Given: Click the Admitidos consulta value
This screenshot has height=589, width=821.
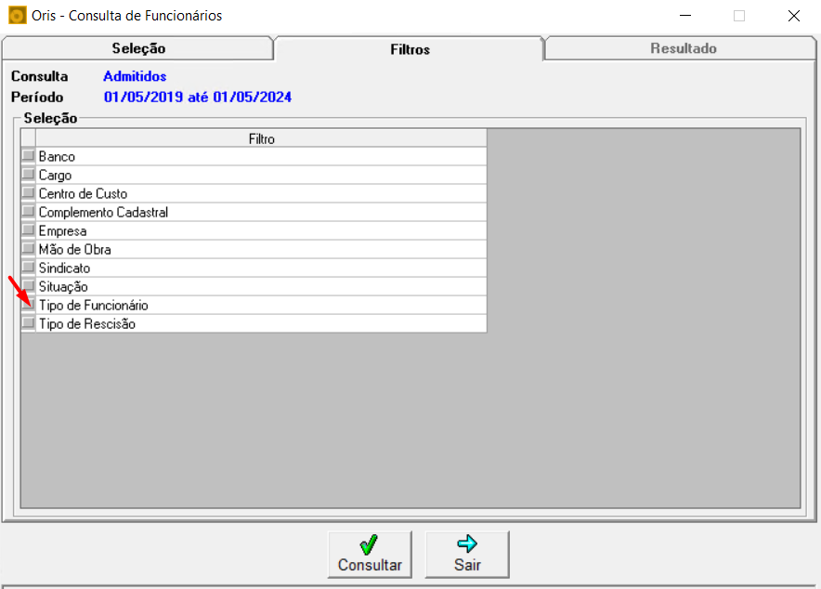Looking at the screenshot, I should (x=135, y=76).
